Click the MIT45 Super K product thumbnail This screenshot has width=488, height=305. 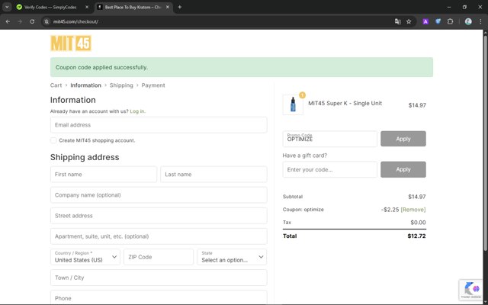click(293, 104)
